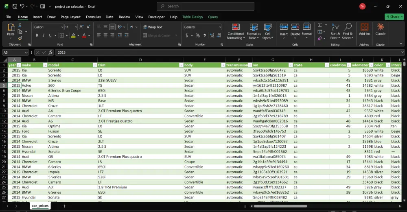Open the model column filter dropdown

click(95, 65)
